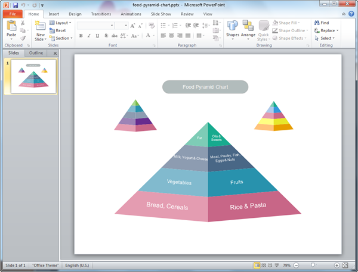Minimize the ribbon with the caret icon

(344, 14)
